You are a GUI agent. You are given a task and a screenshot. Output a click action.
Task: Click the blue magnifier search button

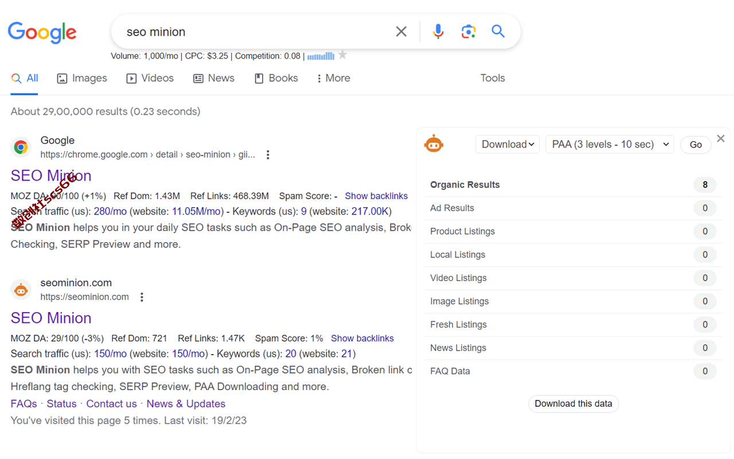[x=498, y=32]
